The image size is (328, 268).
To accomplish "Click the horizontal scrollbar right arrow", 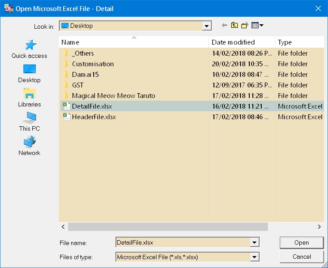I will (319, 226).
